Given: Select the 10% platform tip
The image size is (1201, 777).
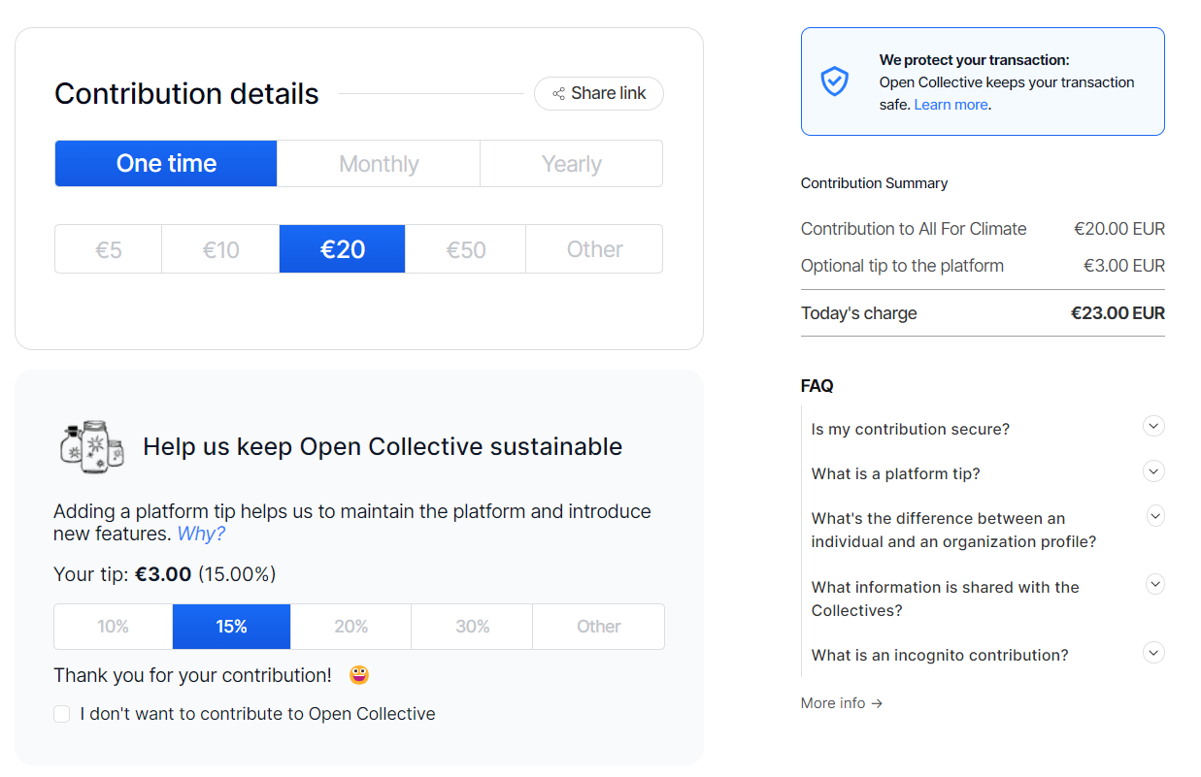Looking at the screenshot, I should coord(113,627).
